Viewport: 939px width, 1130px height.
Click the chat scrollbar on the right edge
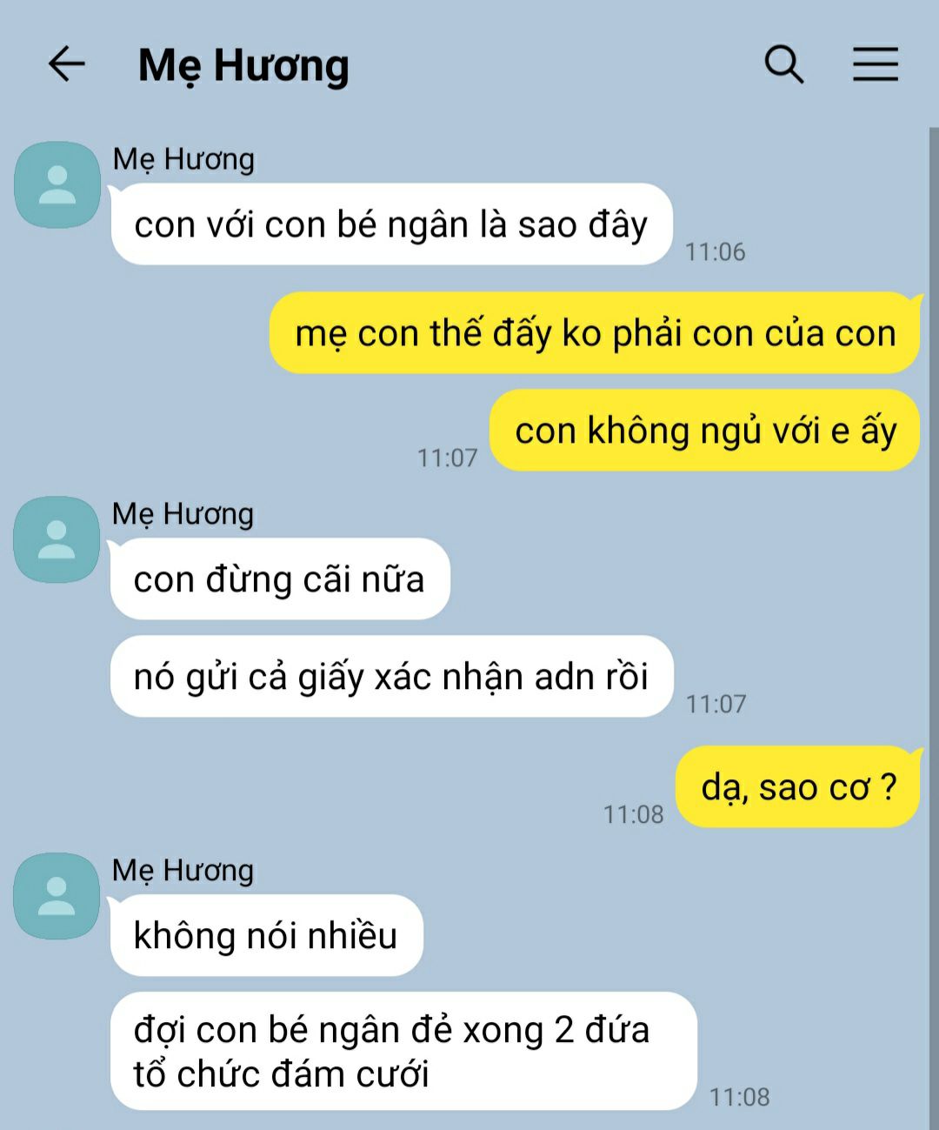934,626
